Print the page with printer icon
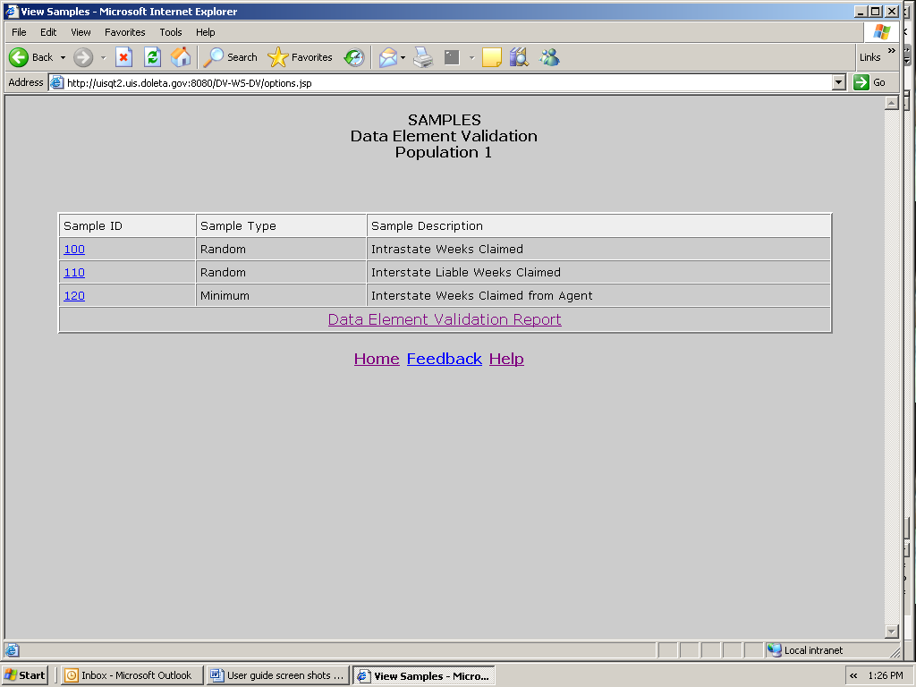The height and width of the screenshot is (687, 916). 423,57
